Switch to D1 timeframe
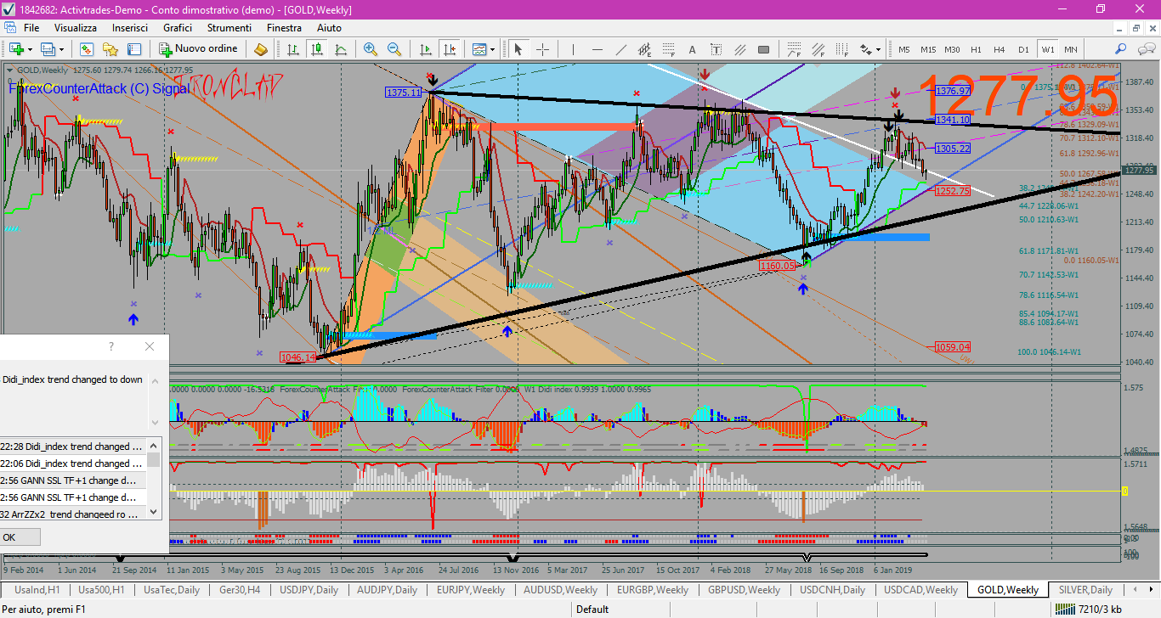This screenshot has height=618, width=1161. click(1023, 49)
